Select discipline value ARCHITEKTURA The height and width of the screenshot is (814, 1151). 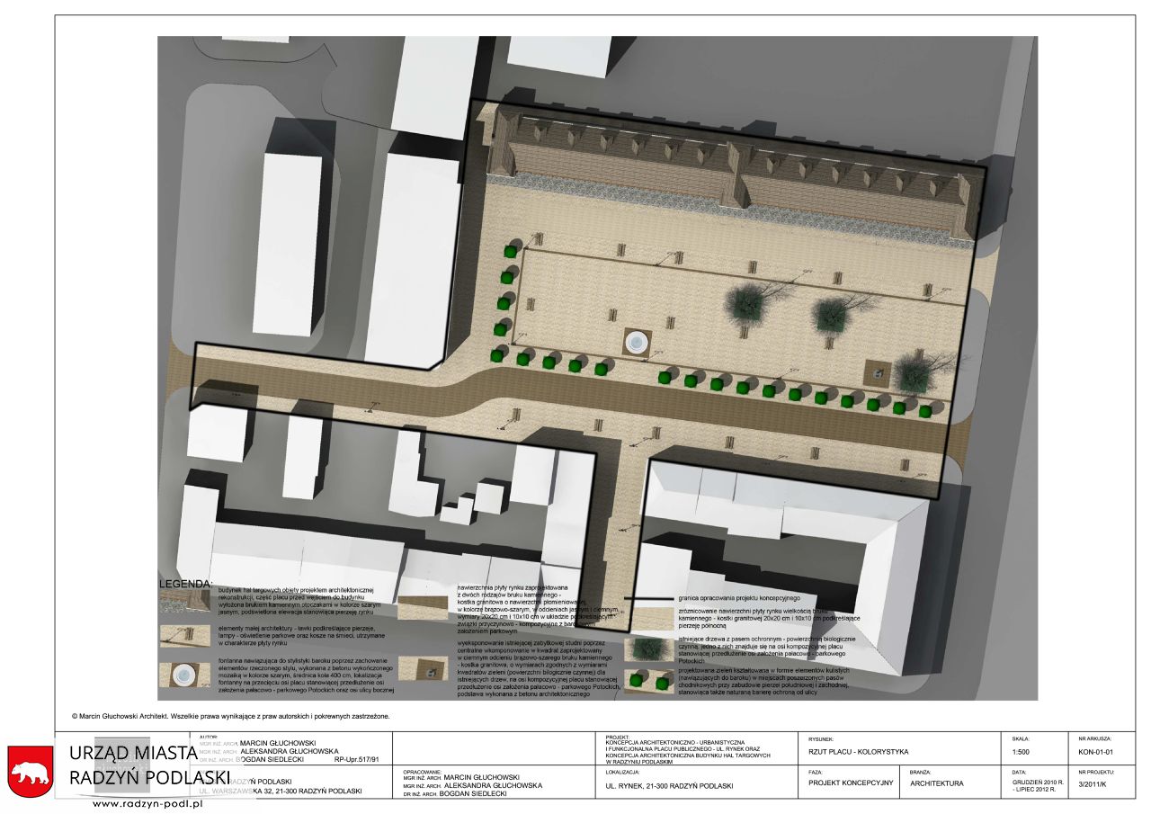(x=936, y=783)
